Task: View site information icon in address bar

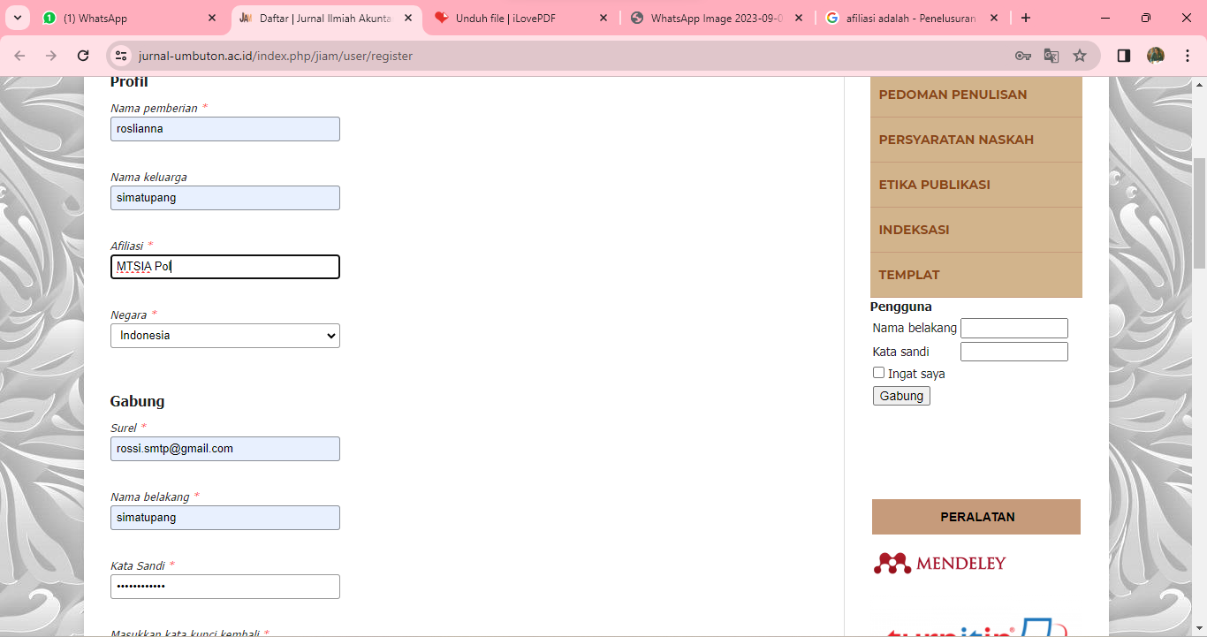Action: pos(122,56)
